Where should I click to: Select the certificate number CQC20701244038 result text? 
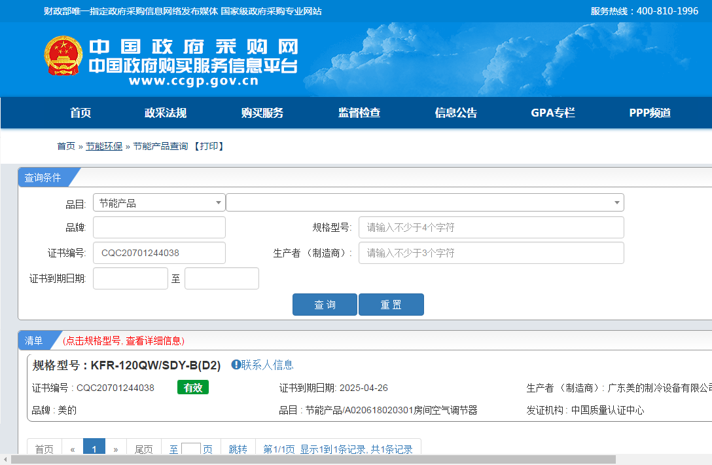tap(115, 388)
